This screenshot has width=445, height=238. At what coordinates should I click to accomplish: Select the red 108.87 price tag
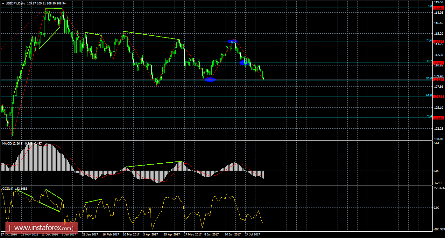pyautogui.click(x=439, y=80)
